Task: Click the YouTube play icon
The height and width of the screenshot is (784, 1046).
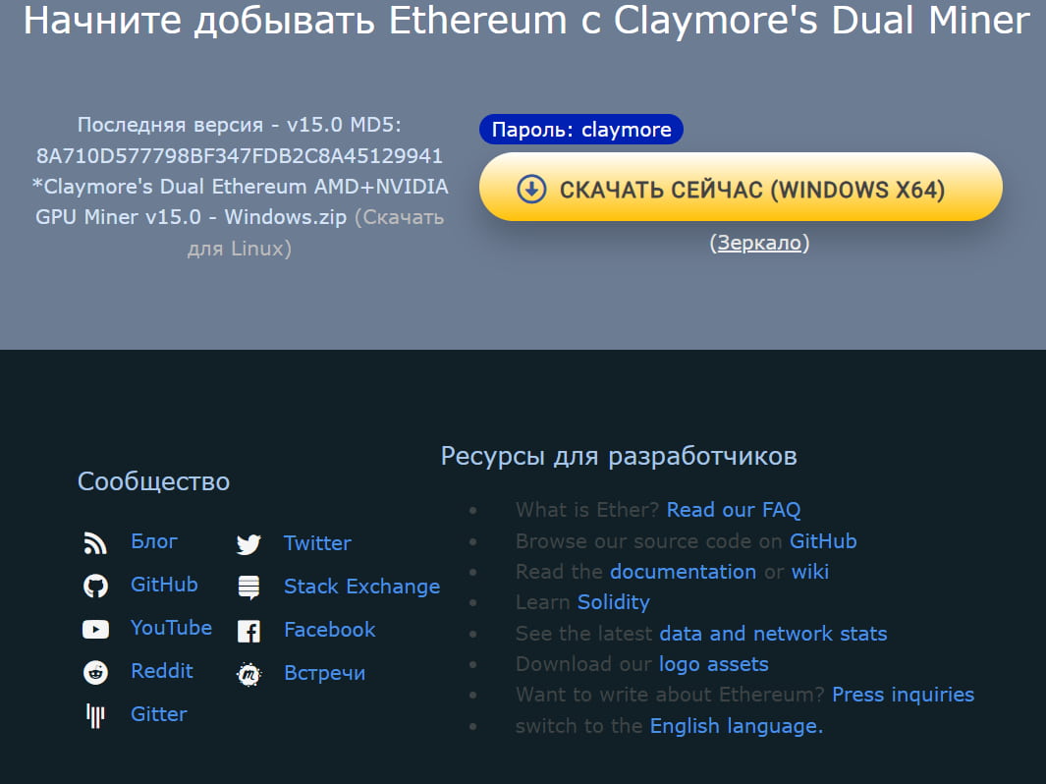Action: 95,629
